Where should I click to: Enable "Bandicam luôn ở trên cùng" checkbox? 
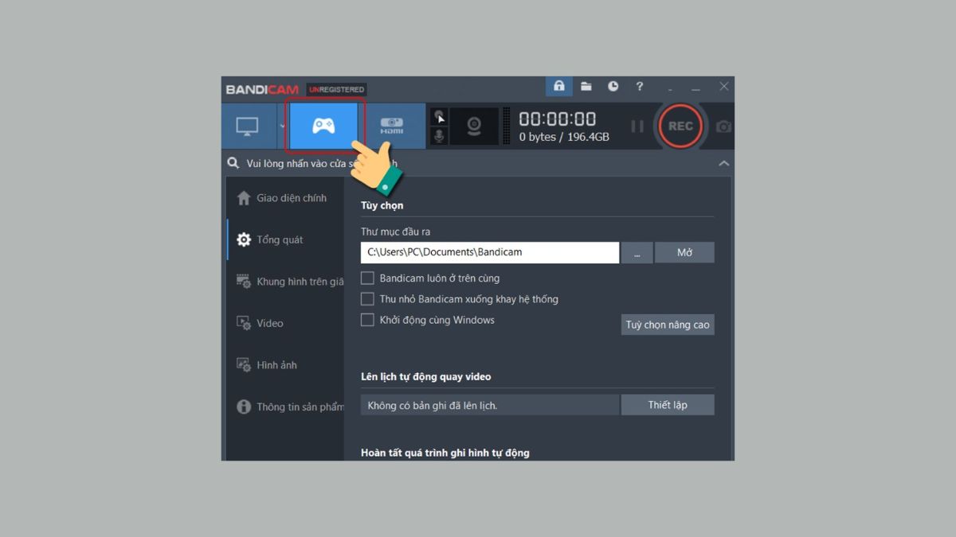pos(367,278)
